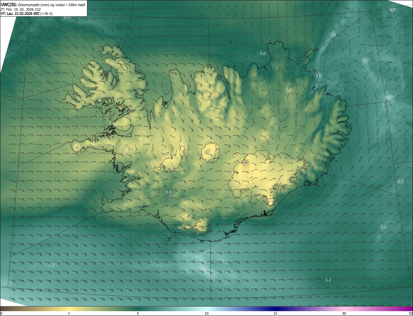Click the 5.6 value label north of Iceland
The width and height of the screenshot is (413, 316).
point(263,53)
